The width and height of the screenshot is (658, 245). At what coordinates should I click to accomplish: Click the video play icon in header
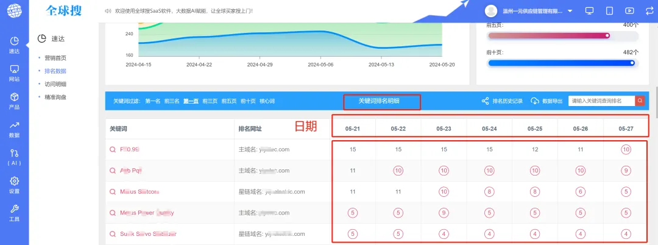click(629, 11)
